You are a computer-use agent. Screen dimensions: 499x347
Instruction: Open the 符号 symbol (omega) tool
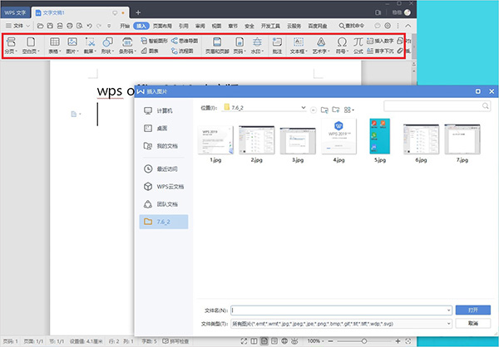tap(342, 45)
